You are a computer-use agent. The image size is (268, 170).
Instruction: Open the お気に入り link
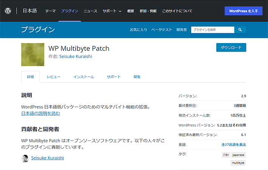click(139, 30)
